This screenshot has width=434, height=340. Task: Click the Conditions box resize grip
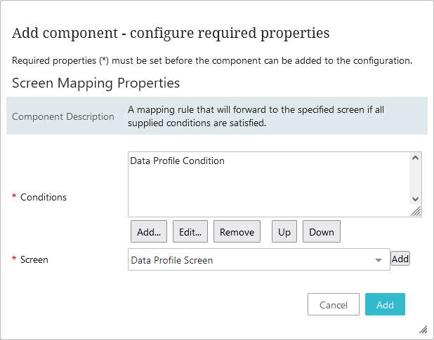(x=416, y=211)
